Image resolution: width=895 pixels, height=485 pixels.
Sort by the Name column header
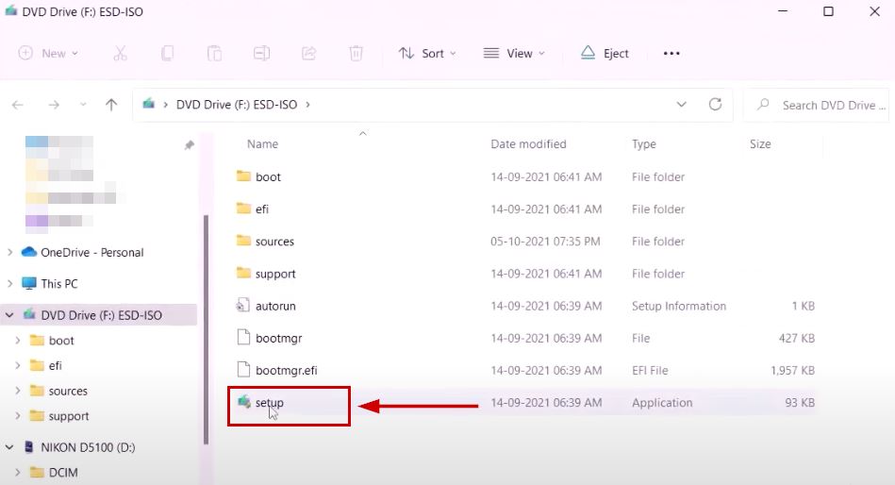click(x=262, y=144)
